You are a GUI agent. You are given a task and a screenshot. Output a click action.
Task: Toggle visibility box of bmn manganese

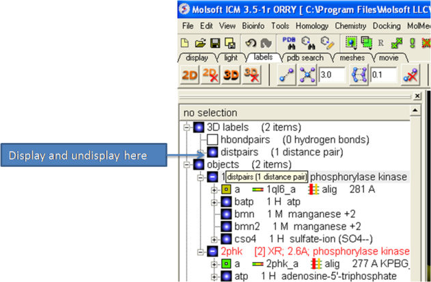click(x=225, y=214)
